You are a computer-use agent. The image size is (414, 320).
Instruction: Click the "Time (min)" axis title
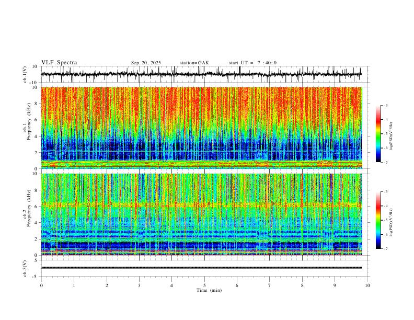coord(209,290)
